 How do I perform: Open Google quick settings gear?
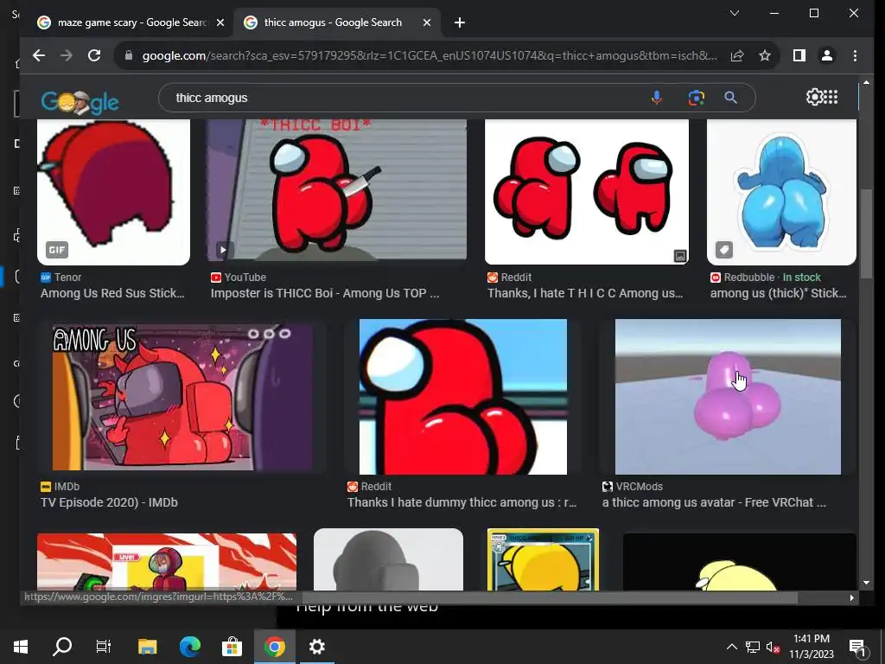point(814,97)
